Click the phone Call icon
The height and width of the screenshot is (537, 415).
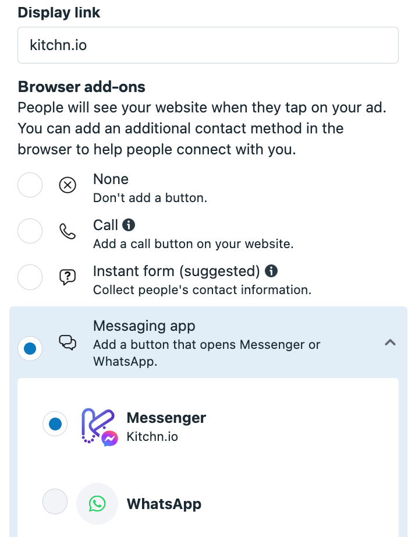click(68, 231)
